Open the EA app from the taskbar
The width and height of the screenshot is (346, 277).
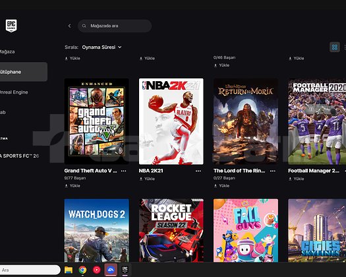[x=111, y=270]
